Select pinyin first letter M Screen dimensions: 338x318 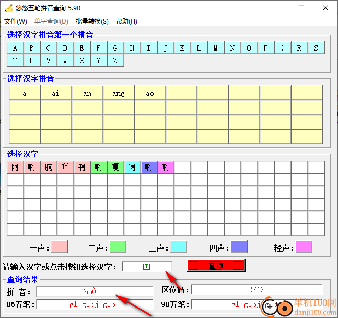click(216, 48)
